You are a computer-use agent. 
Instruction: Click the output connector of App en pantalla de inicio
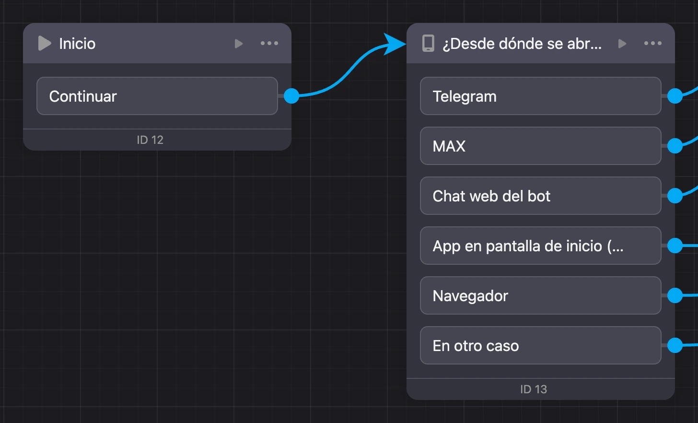click(x=675, y=246)
